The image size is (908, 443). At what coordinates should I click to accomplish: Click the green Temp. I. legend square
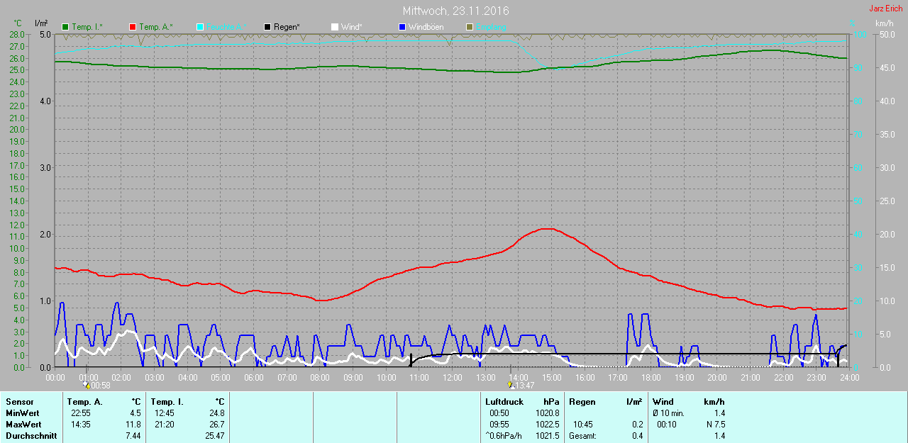point(66,27)
